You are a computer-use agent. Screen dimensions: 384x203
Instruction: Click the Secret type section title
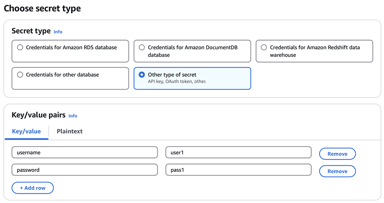click(x=31, y=31)
